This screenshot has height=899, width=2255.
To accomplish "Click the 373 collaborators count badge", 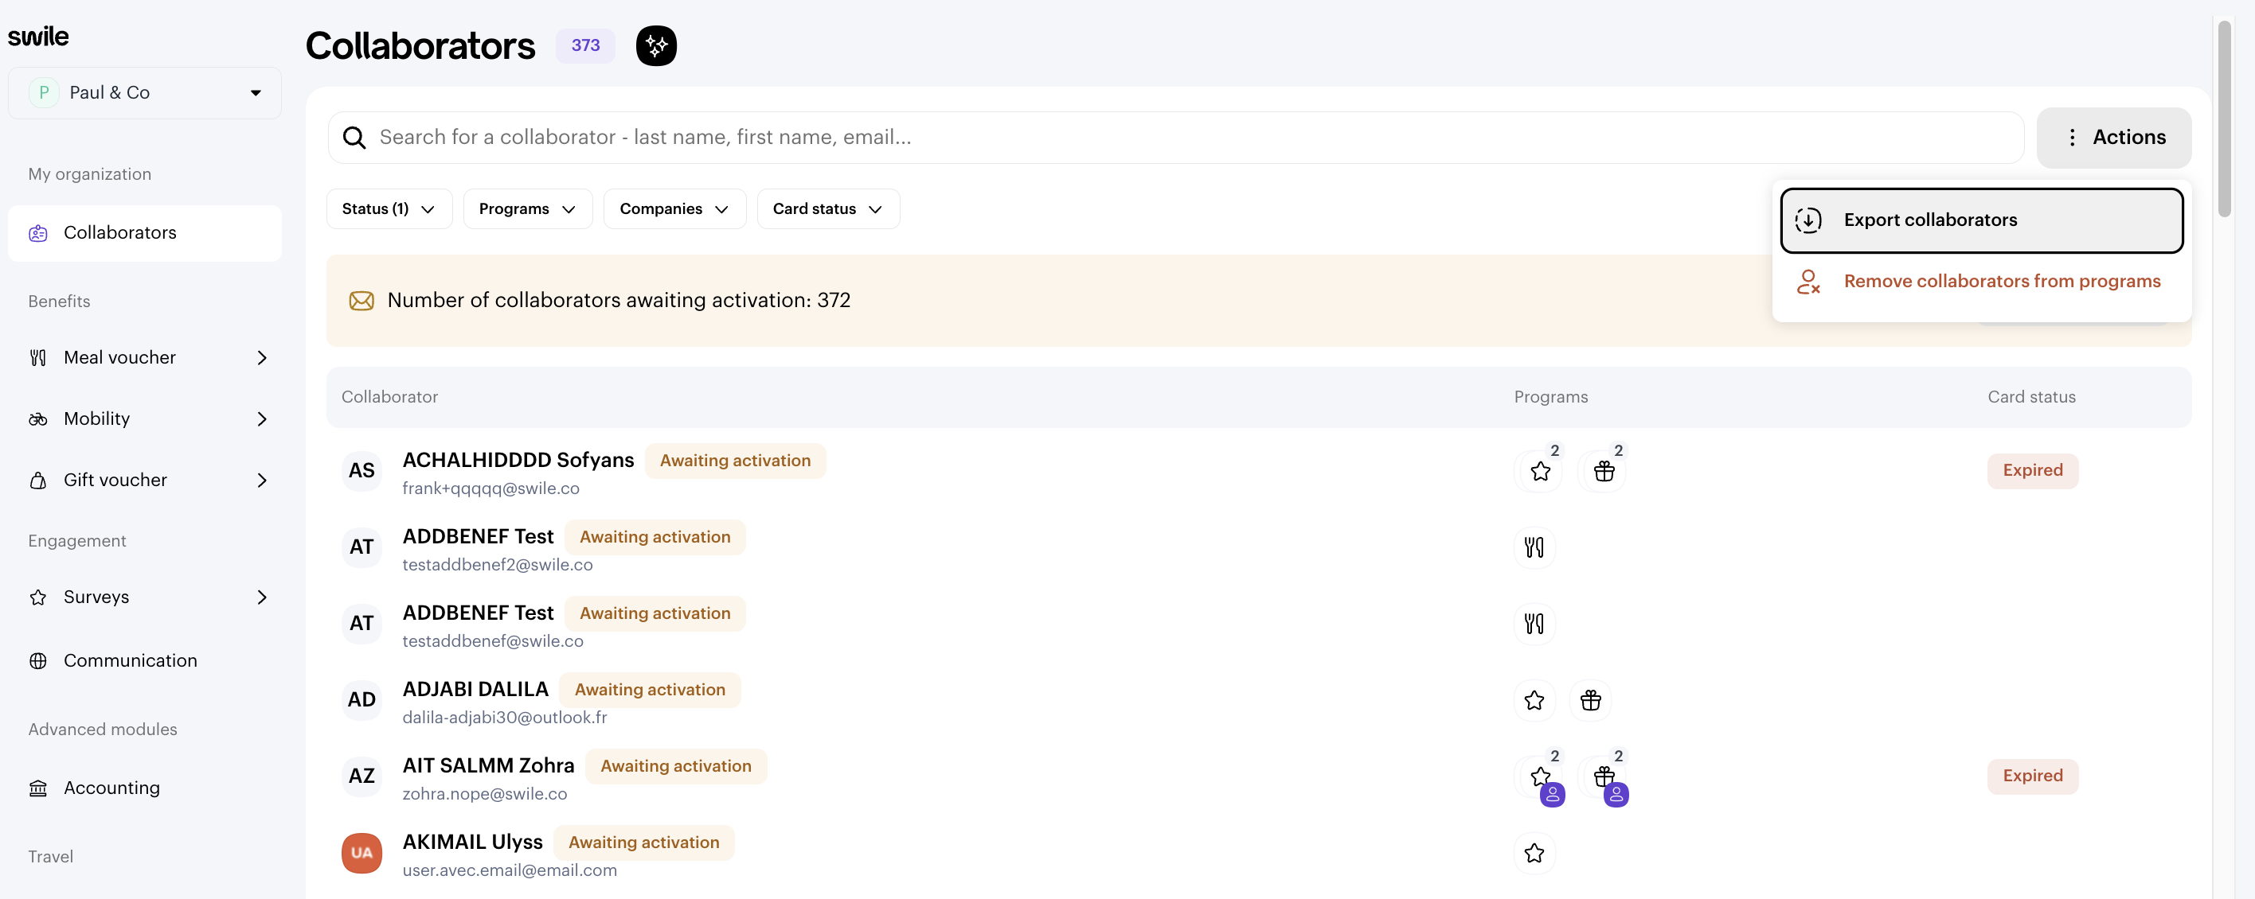I will [584, 45].
